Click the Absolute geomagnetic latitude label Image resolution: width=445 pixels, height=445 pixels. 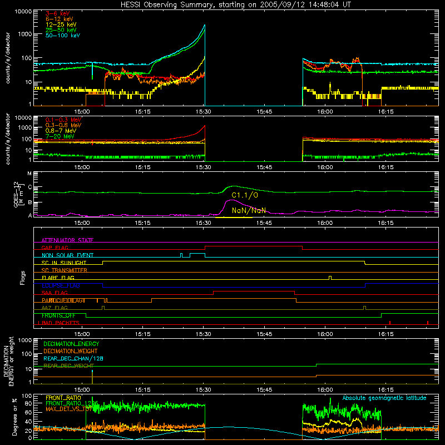click(x=384, y=398)
